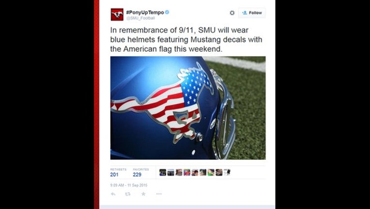Favorite the tweet with the star icon
The image size is (370, 209).
click(143, 194)
